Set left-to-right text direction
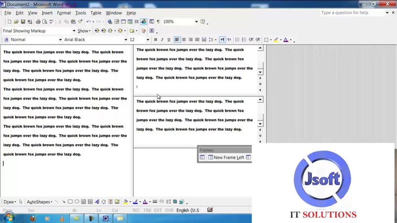This screenshot has width=397, height=223. [223, 40]
